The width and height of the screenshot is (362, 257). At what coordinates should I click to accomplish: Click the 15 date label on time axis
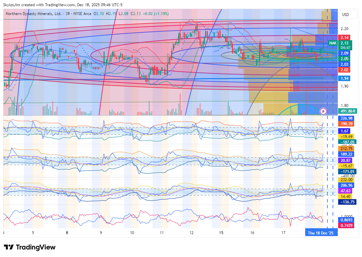pyautogui.click(x=221, y=233)
